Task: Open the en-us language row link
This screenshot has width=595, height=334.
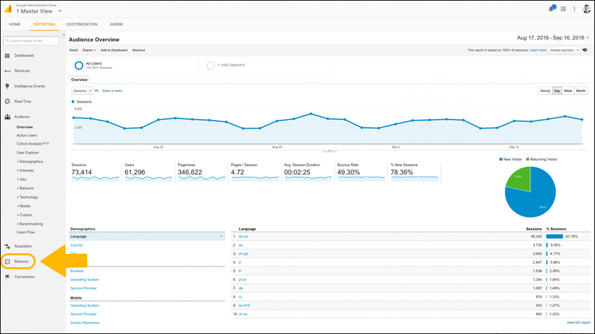Action: 243,237
